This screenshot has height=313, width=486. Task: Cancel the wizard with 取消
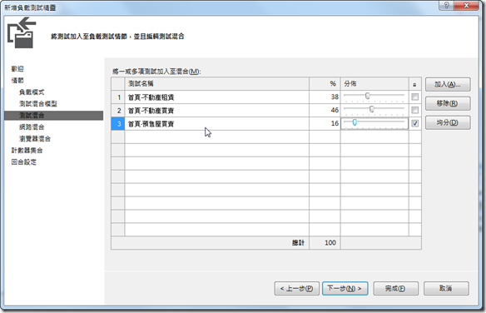pyautogui.click(x=446, y=289)
